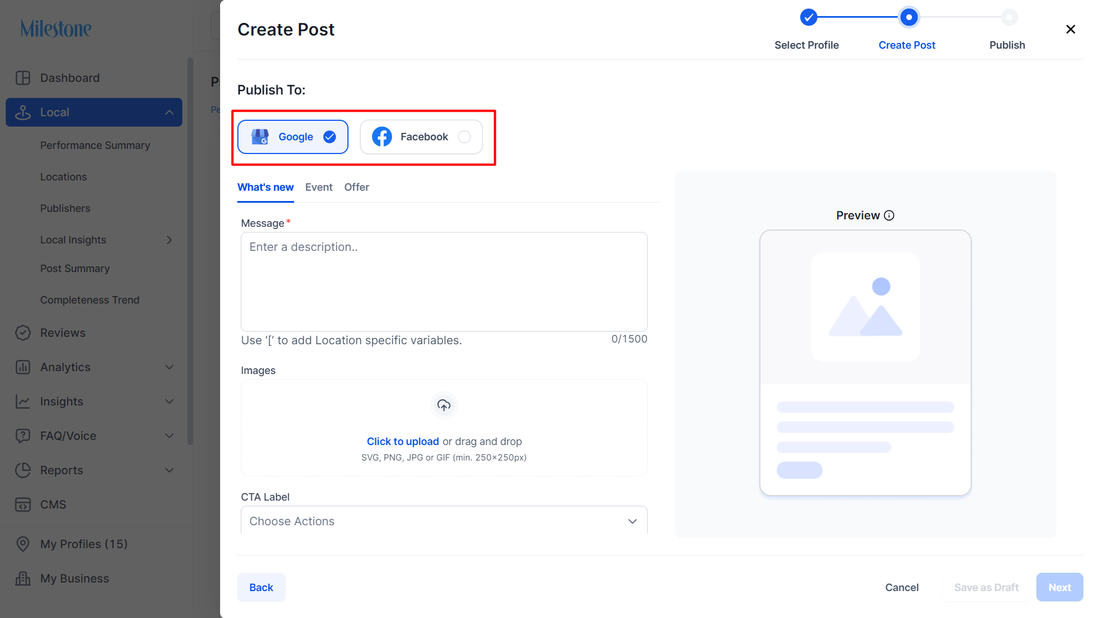Viewport: 1100px width, 618px height.
Task: Collapse the Local section chevron
Action: 169,112
